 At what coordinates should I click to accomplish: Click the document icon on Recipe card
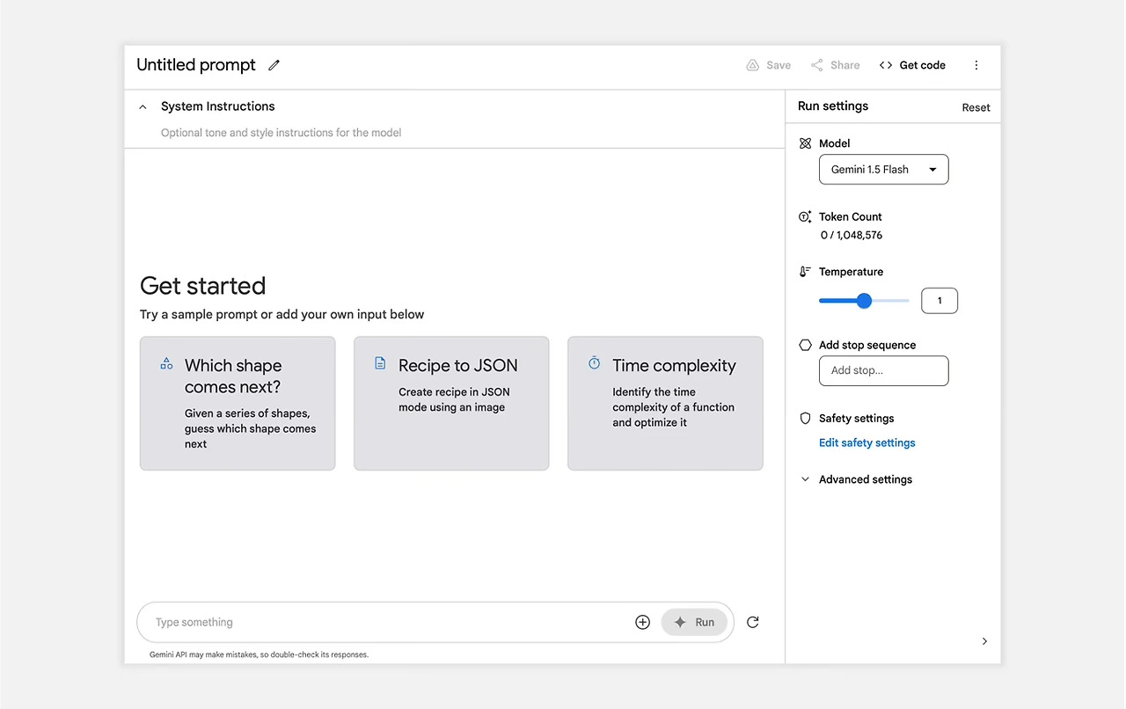(380, 363)
